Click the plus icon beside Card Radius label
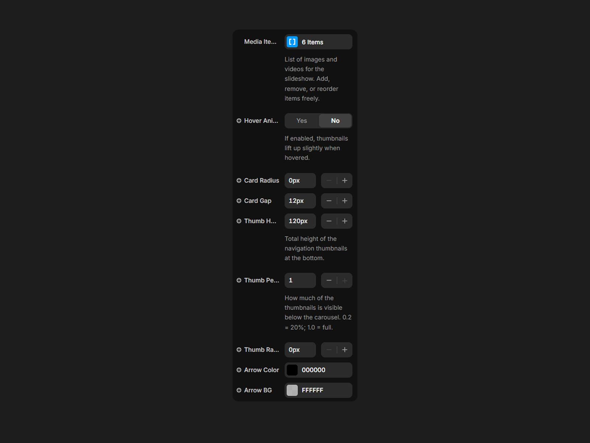Viewport: 590px width, 443px height. pos(239,181)
